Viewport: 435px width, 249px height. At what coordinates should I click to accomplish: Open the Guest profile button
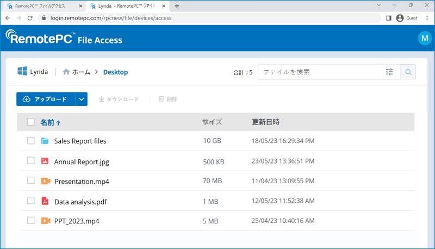tap(407, 18)
